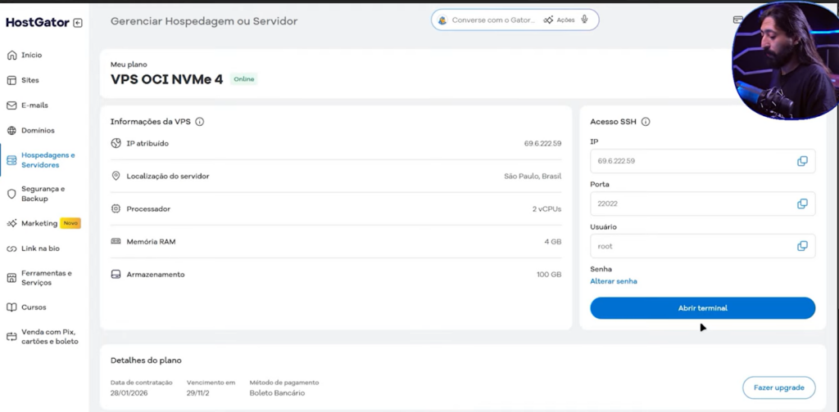Click the Fazer upgrade button
Viewport: 839px width, 412px height.
pos(778,387)
